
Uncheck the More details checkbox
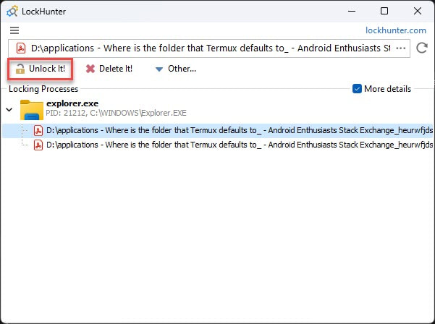point(357,89)
